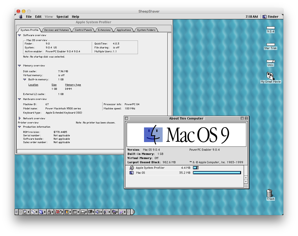
Task: Click the Remote Access strip icon
Action: tap(90, 212)
